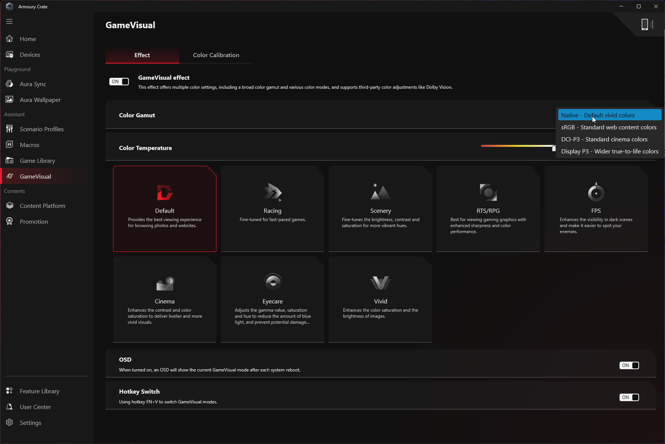Choose Display P3 - Wider true-to-life colors
The image size is (665, 444).
610,151
